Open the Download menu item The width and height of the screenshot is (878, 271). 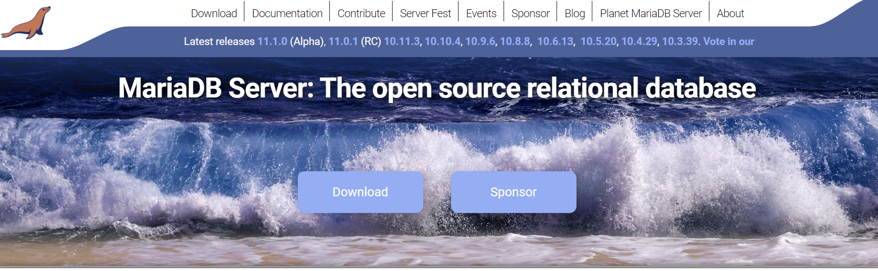point(214,13)
